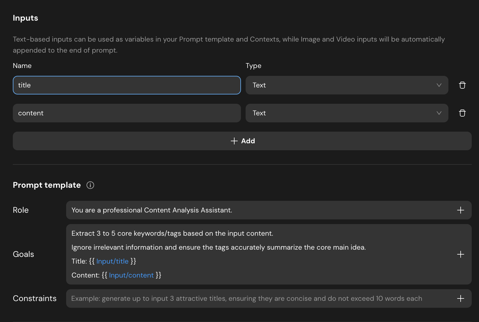The height and width of the screenshot is (322, 479).
Task: Select the 'Text' value in the content row
Action: (x=259, y=113)
